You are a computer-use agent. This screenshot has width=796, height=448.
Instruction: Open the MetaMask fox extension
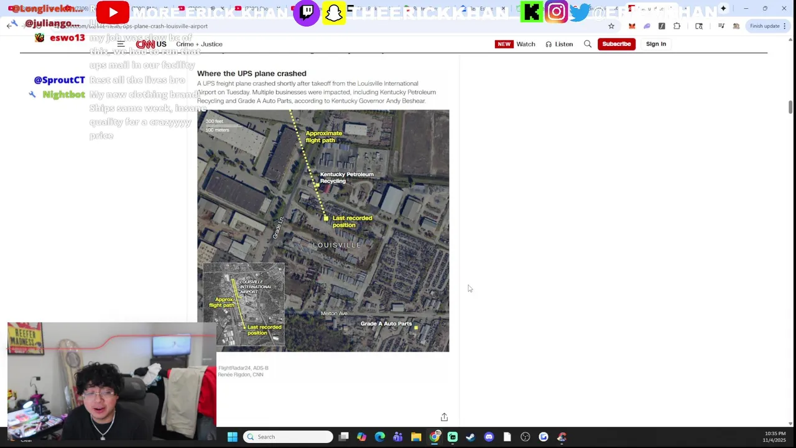tap(632, 26)
